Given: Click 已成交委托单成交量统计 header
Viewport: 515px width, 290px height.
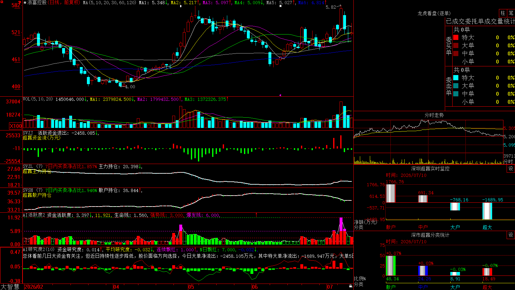Looking at the screenshot, I should coord(480,21).
